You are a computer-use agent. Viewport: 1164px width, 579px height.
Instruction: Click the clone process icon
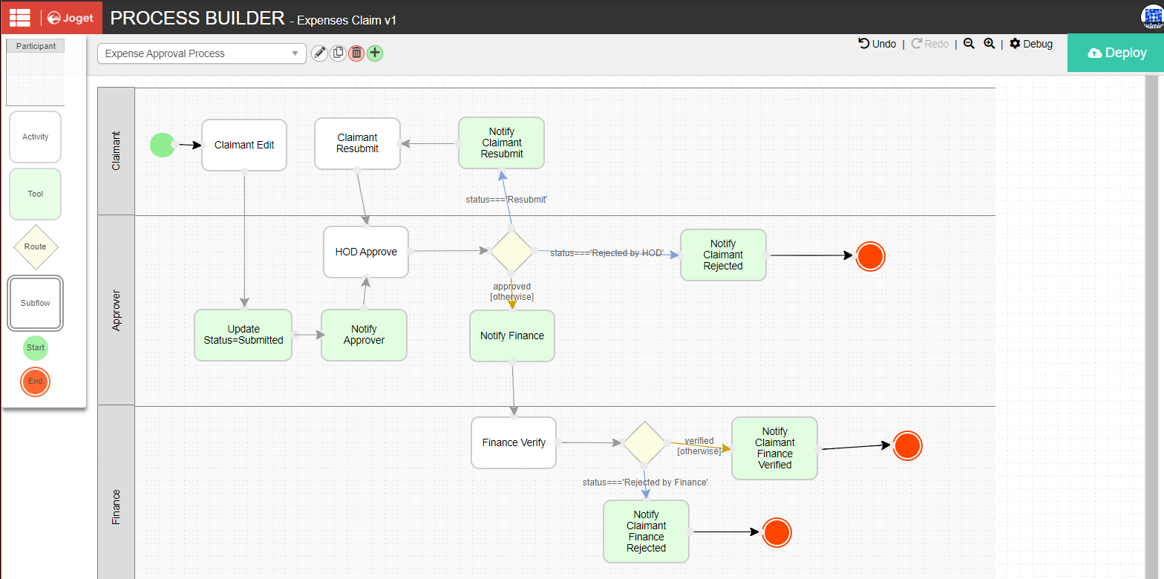(338, 53)
